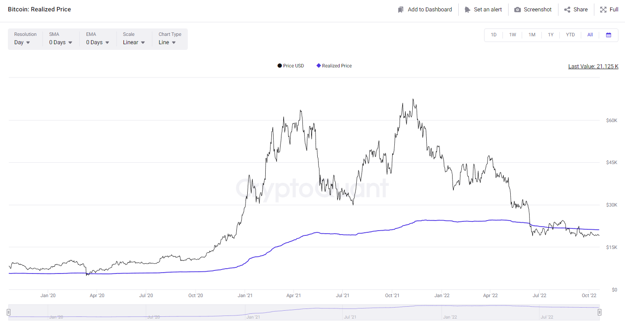625x326 pixels.
Task: Open the calendar date range picker
Action: 608,35
